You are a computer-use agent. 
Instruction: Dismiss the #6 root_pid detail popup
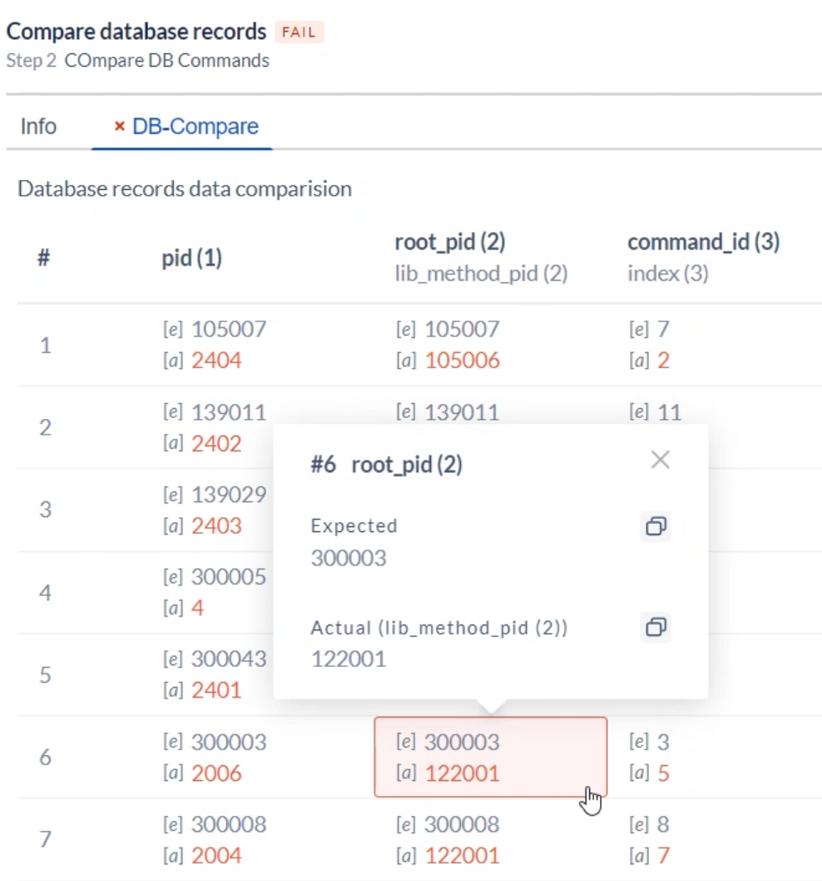pos(660,459)
